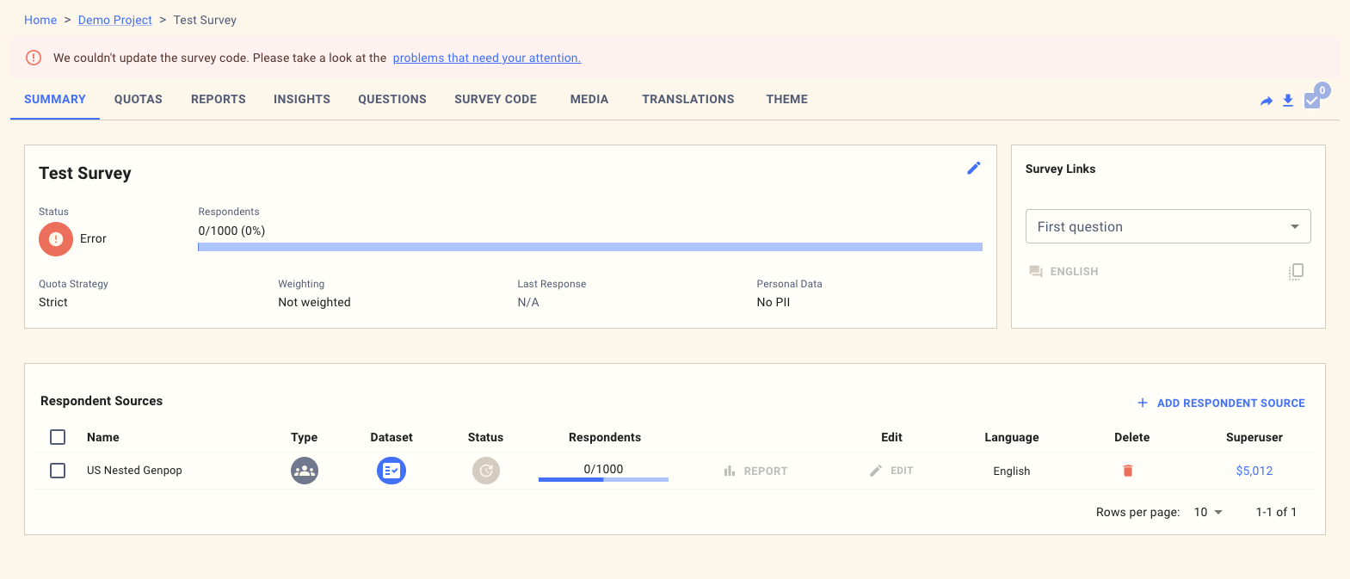Screen dimensions: 1350x579
Task: Click the grey status icon in source row
Action: pyautogui.click(x=486, y=471)
